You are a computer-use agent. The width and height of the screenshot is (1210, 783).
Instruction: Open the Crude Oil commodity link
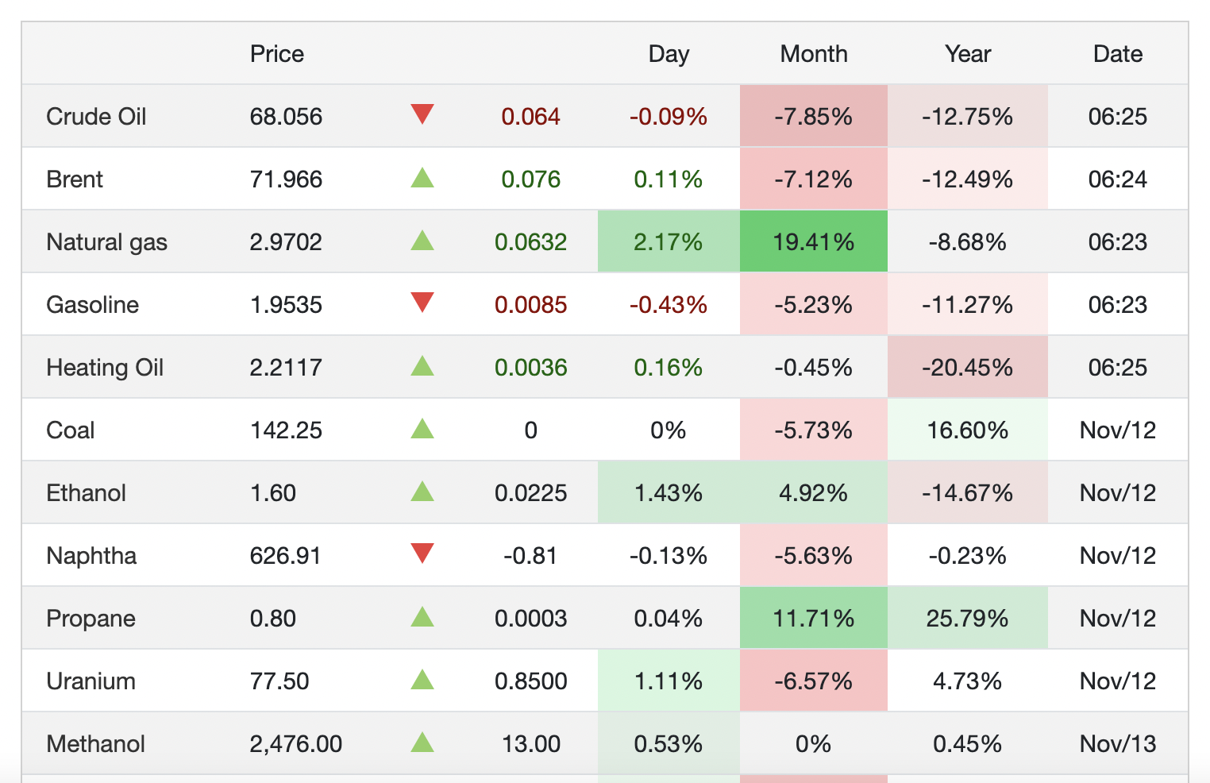(96, 117)
